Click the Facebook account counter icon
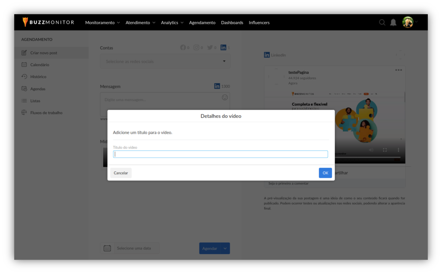 point(183,47)
